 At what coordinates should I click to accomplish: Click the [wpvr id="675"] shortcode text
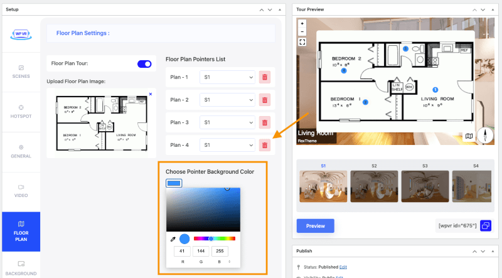pyautogui.click(x=457, y=226)
